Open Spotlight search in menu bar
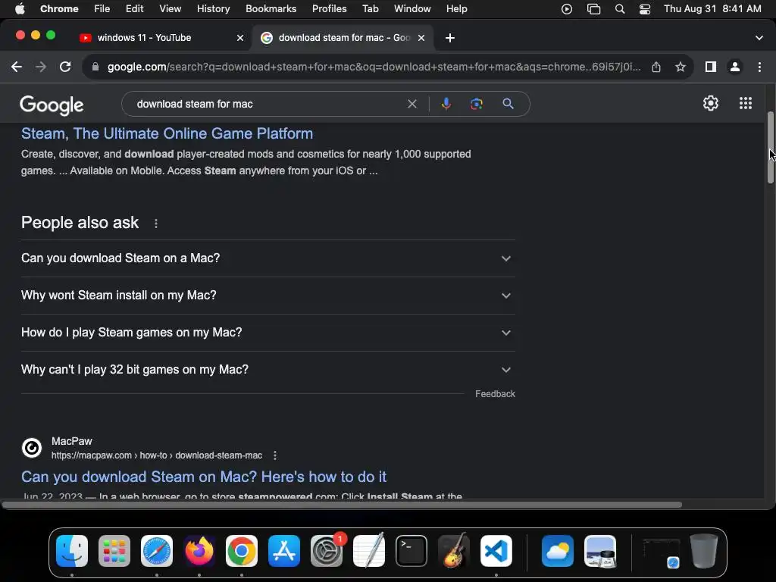 pos(620,9)
